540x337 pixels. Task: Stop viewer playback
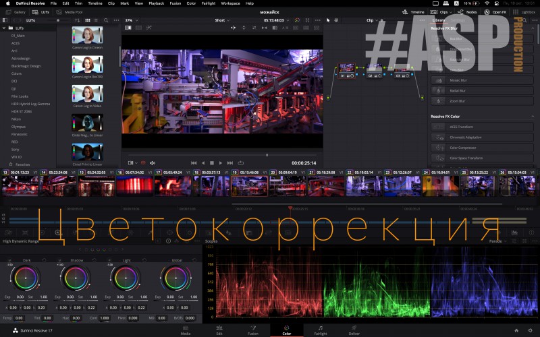212,163
